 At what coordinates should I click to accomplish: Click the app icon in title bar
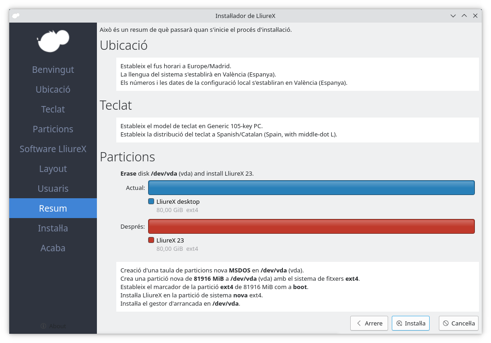(16, 16)
